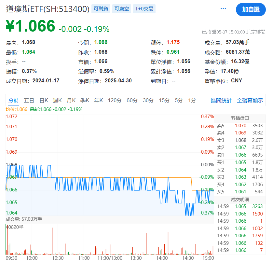Click the 貨幣單位 value CNY
The width and height of the screenshot is (273, 264).
[237, 80]
